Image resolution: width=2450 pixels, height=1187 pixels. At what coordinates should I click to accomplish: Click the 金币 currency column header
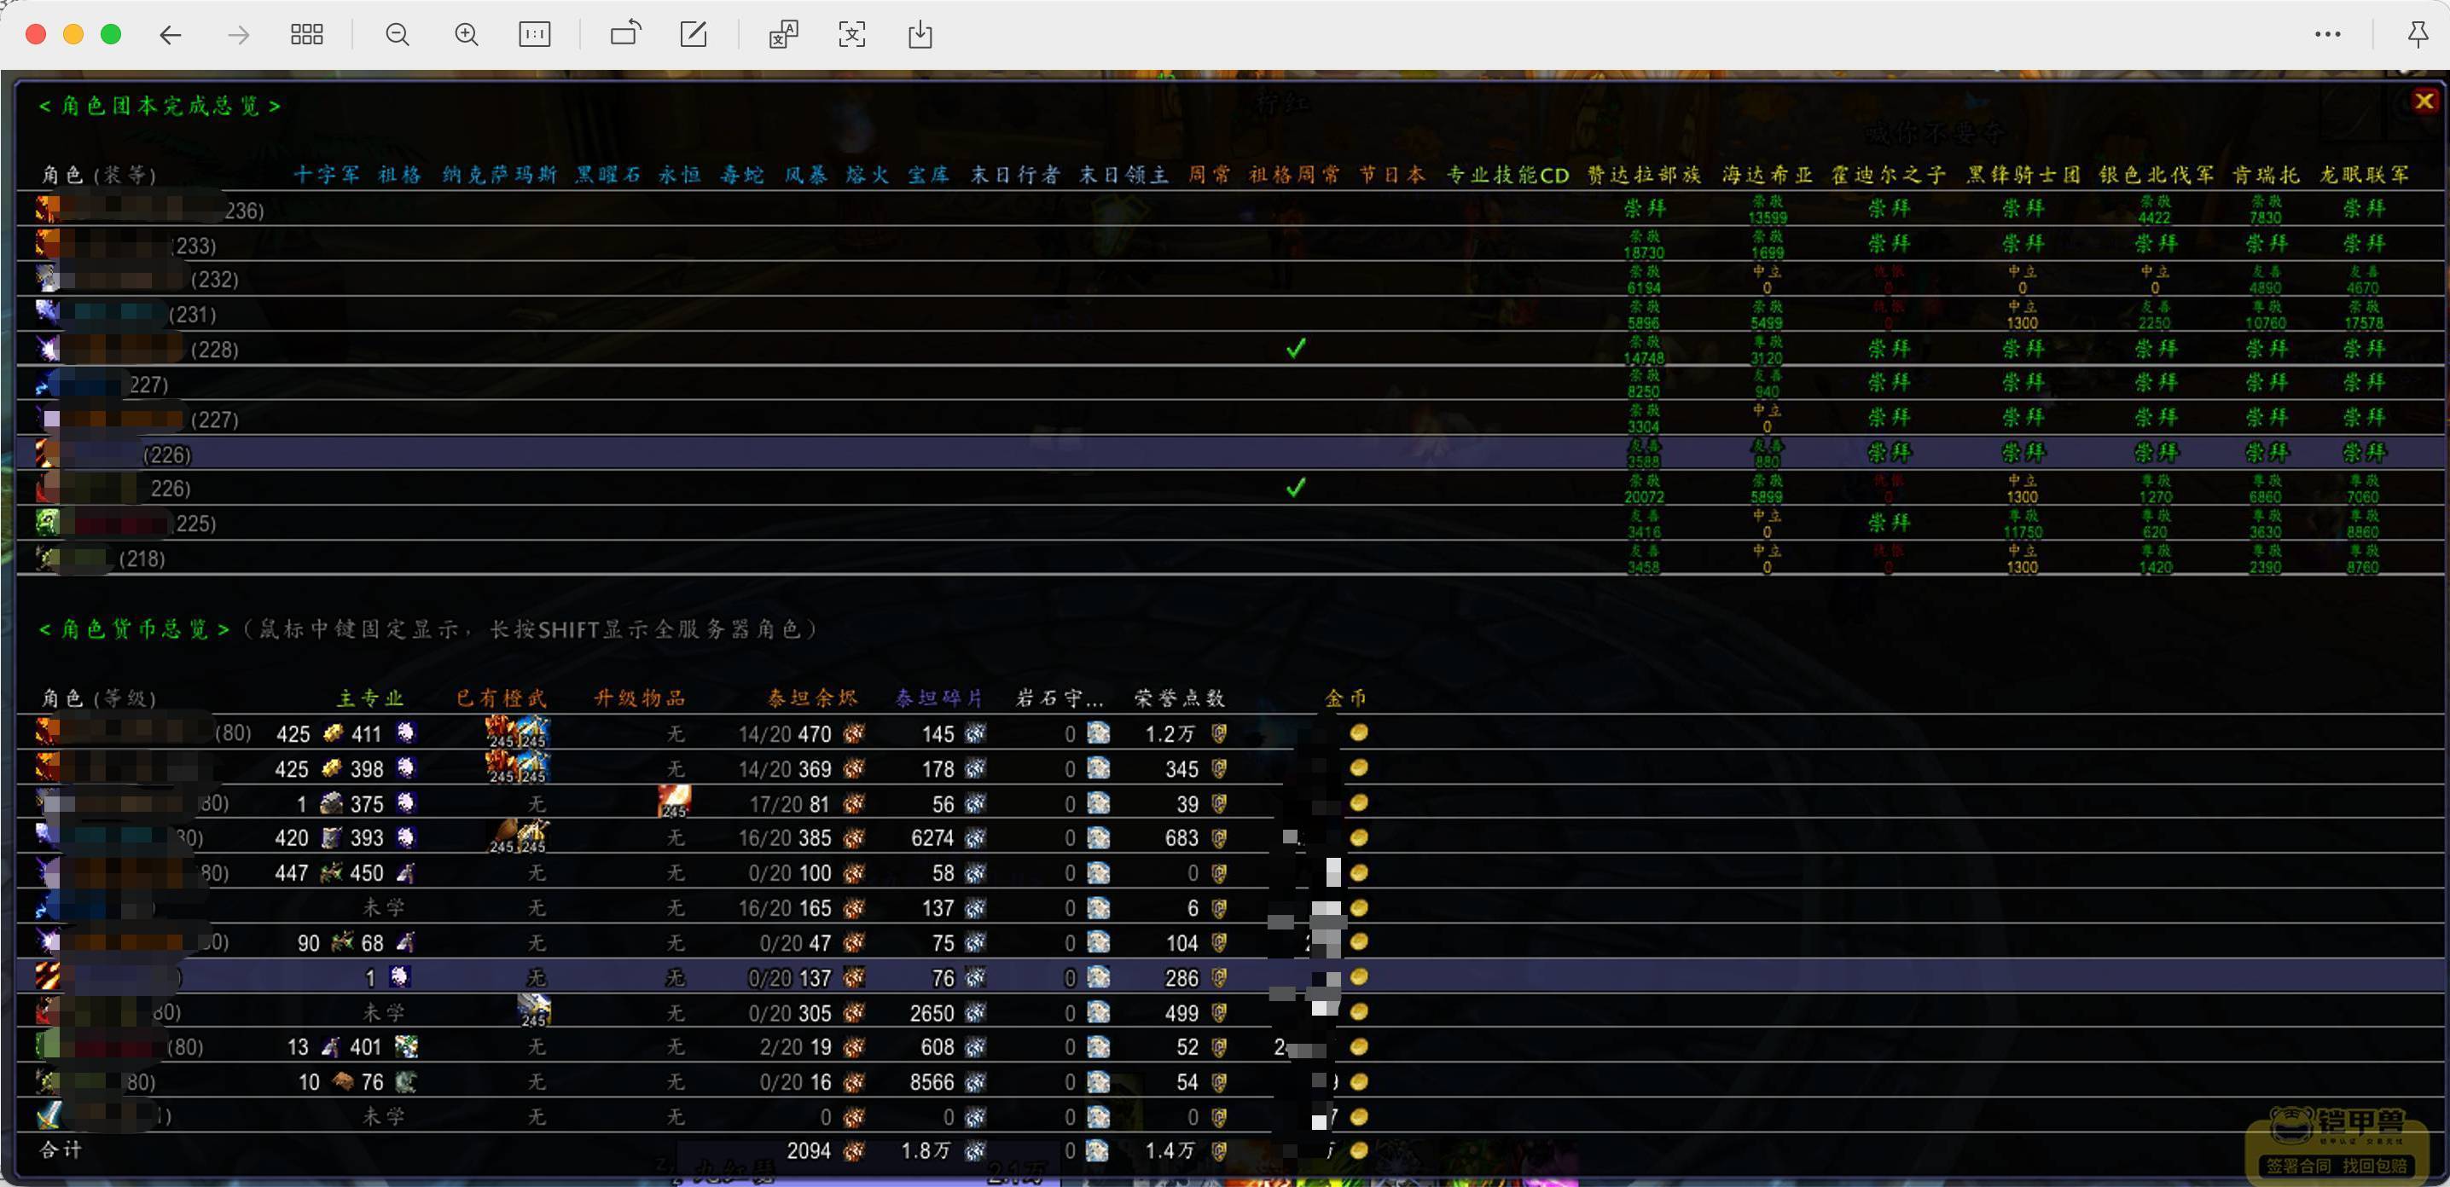pyautogui.click(x=1346, y=698)
